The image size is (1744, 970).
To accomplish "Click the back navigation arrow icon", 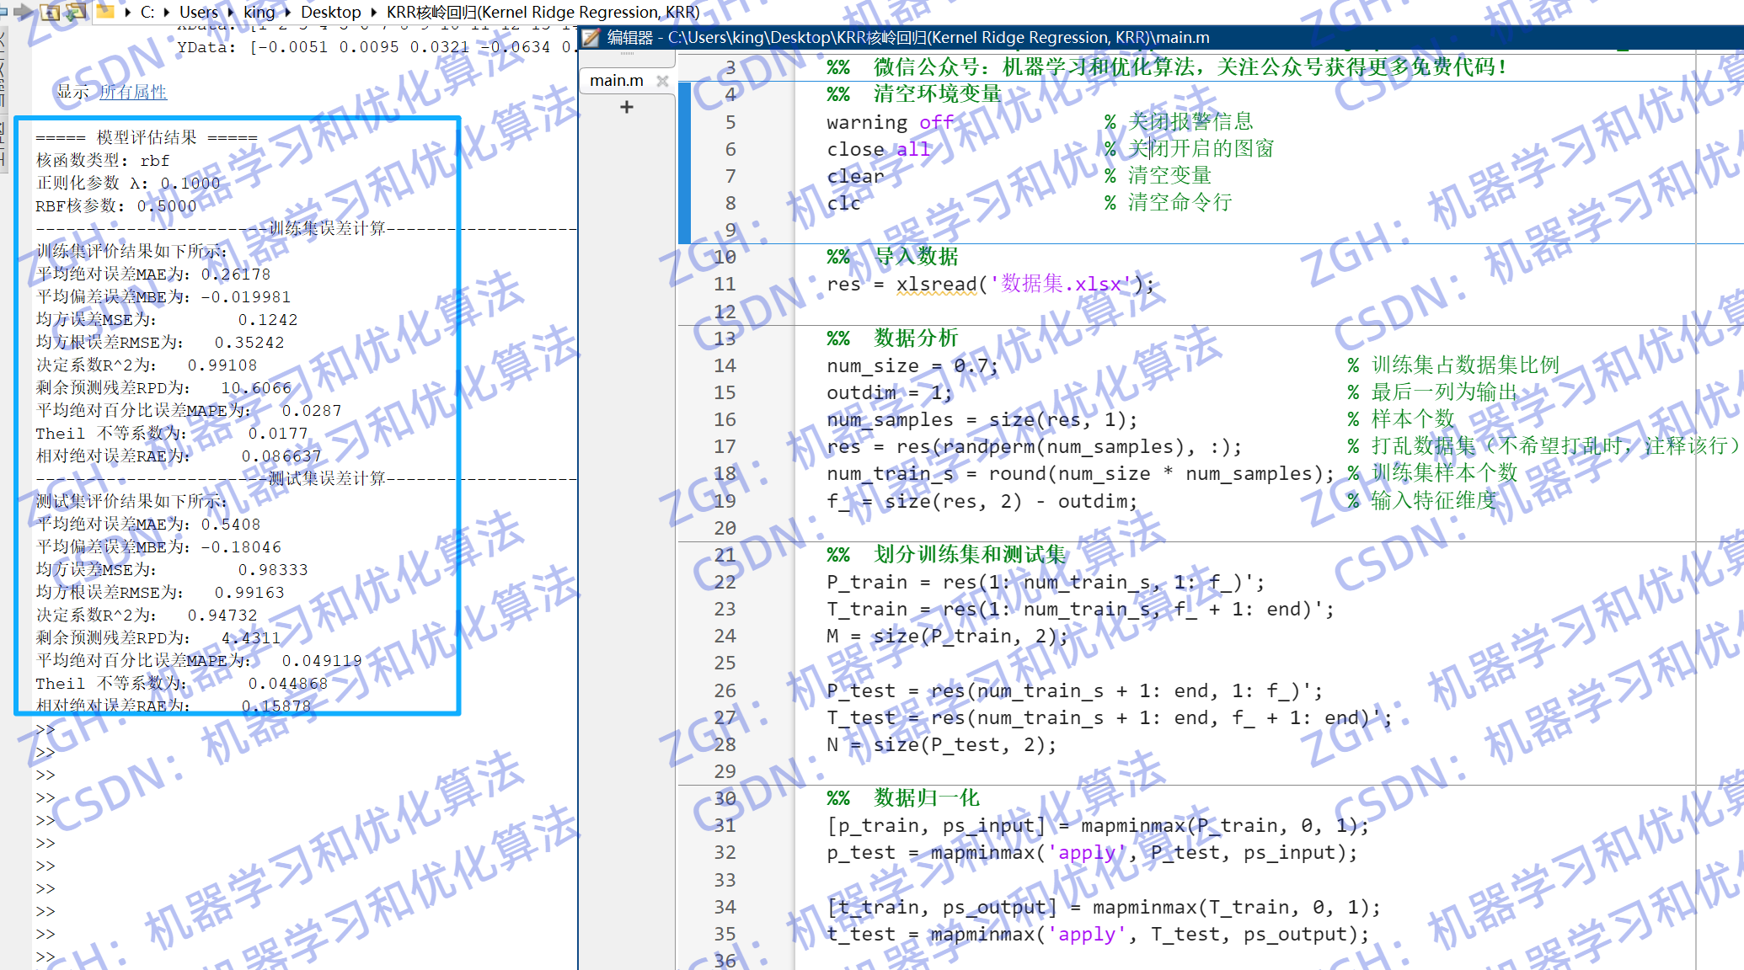I will click(4, 11).
